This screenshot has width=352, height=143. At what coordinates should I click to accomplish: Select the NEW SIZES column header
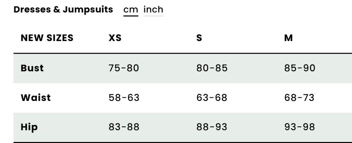click(x=47, y=38)
